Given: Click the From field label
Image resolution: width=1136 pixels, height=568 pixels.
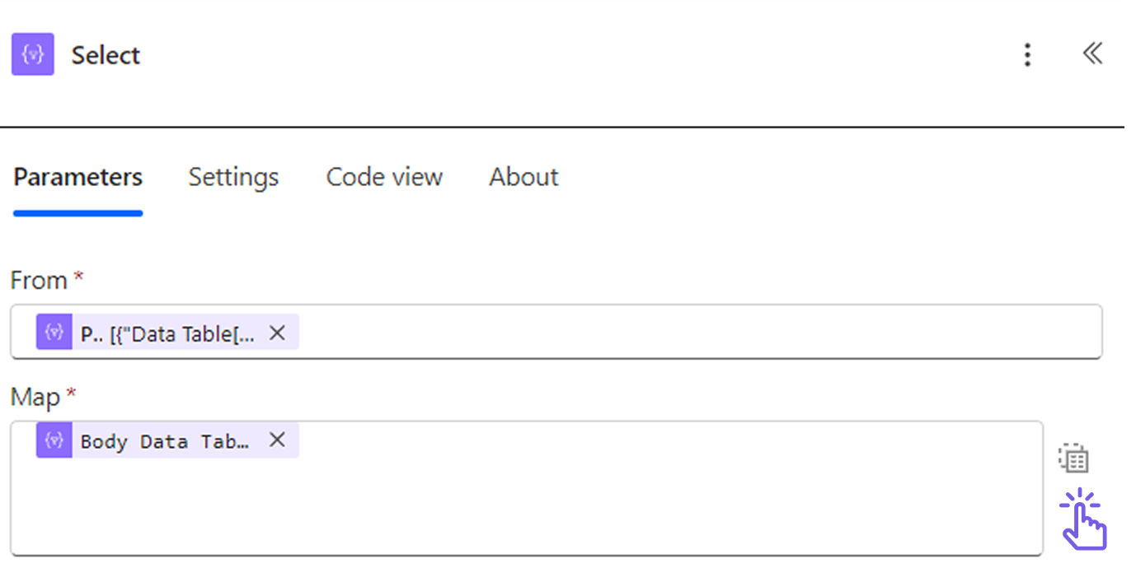Looking at the screenshot, I should 39,281.
